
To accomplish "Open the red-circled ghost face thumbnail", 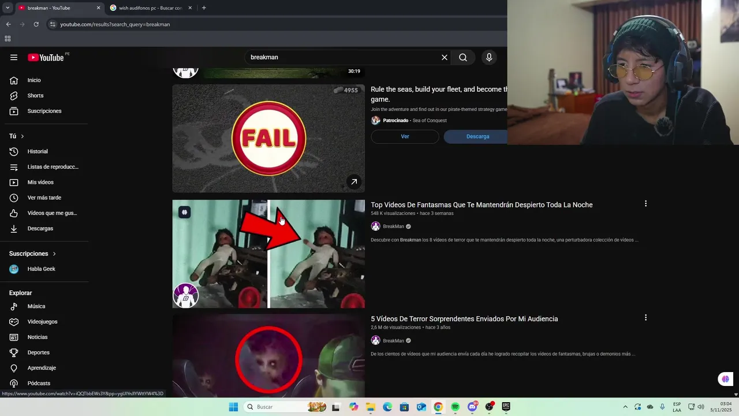I will [x=268, y=356].
